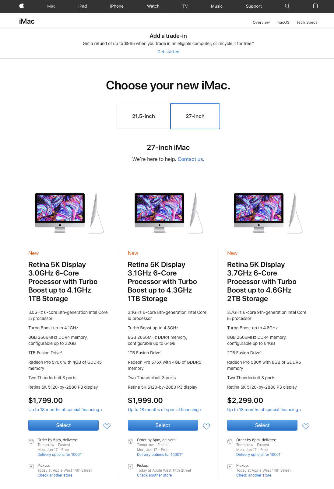Click the Contact us link
The width and height of the screenshot is (334, 489).
[190, 159]
